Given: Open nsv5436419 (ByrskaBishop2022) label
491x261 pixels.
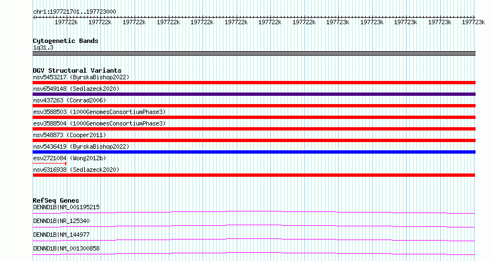Looking at the screenshot, I should point(81,146).
